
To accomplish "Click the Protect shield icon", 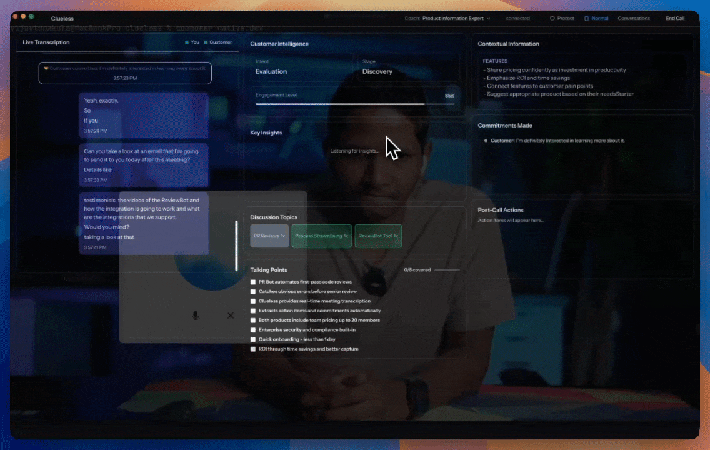I will pyautogui.click(x=552, y=19).
